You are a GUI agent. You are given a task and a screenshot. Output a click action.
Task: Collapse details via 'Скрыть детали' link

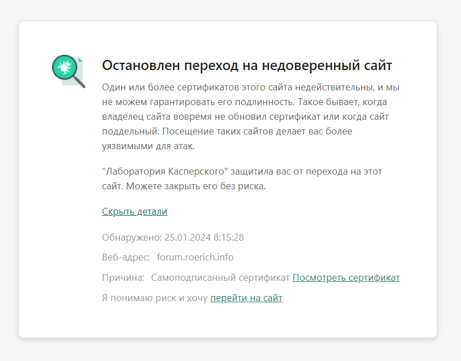pos(134,211)
